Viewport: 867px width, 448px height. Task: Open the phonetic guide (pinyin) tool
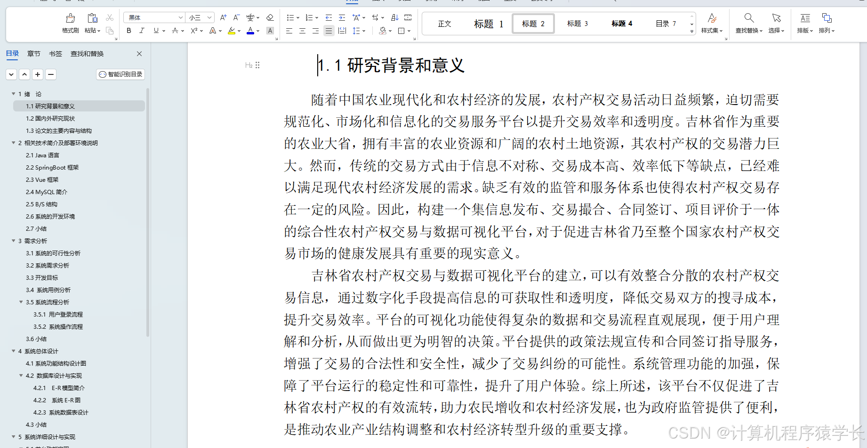click(250, 17)
